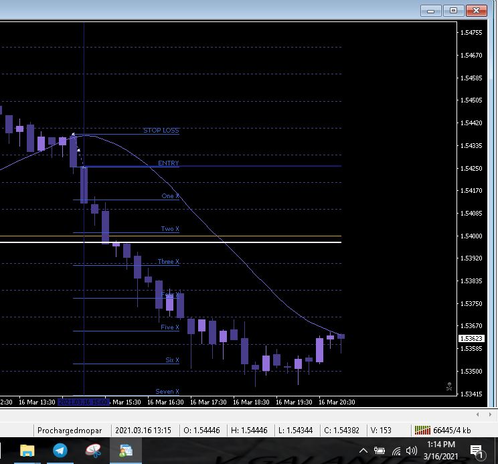
Task: Click the 1.53500 price scale label
Action: click(x=471, y=371)
